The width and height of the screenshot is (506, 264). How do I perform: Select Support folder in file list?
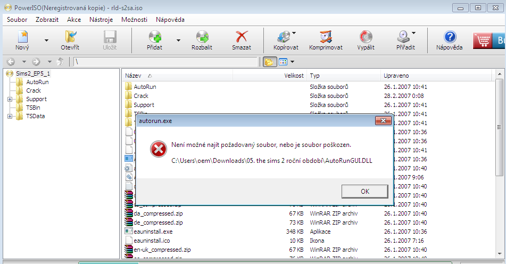coord(144,105)
